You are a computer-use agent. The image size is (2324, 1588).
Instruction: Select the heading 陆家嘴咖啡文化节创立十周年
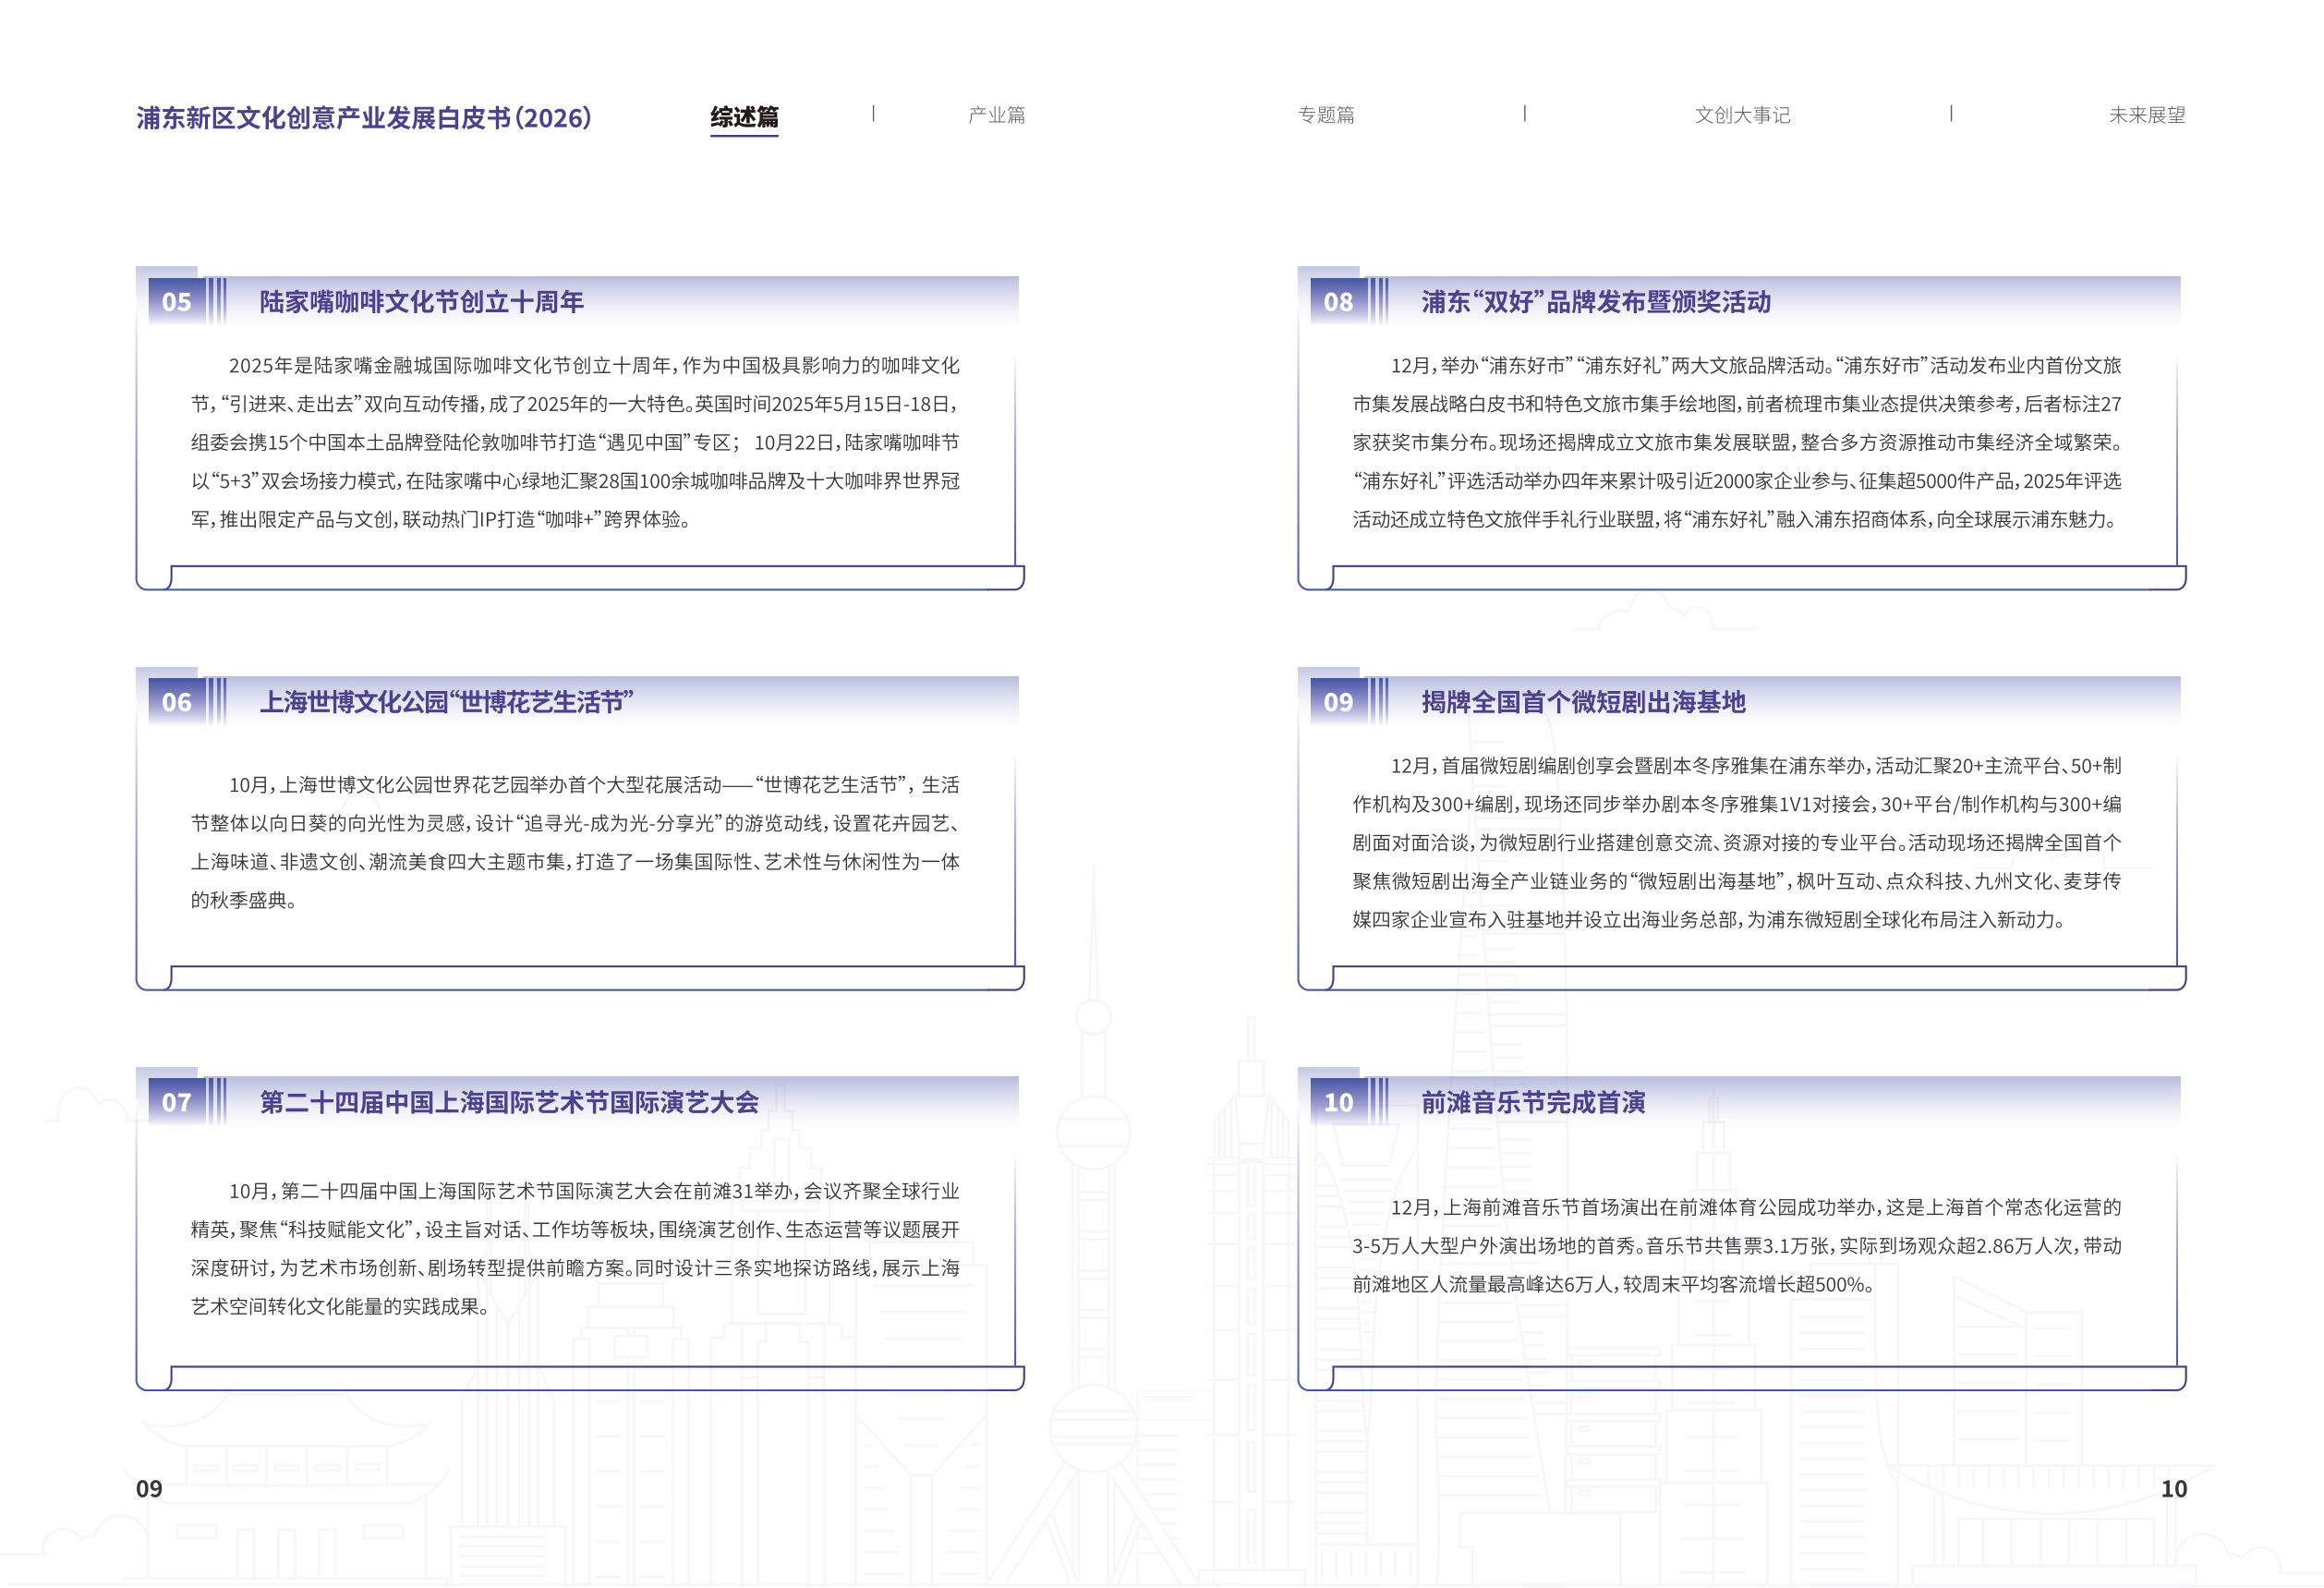tap(421, 302)
